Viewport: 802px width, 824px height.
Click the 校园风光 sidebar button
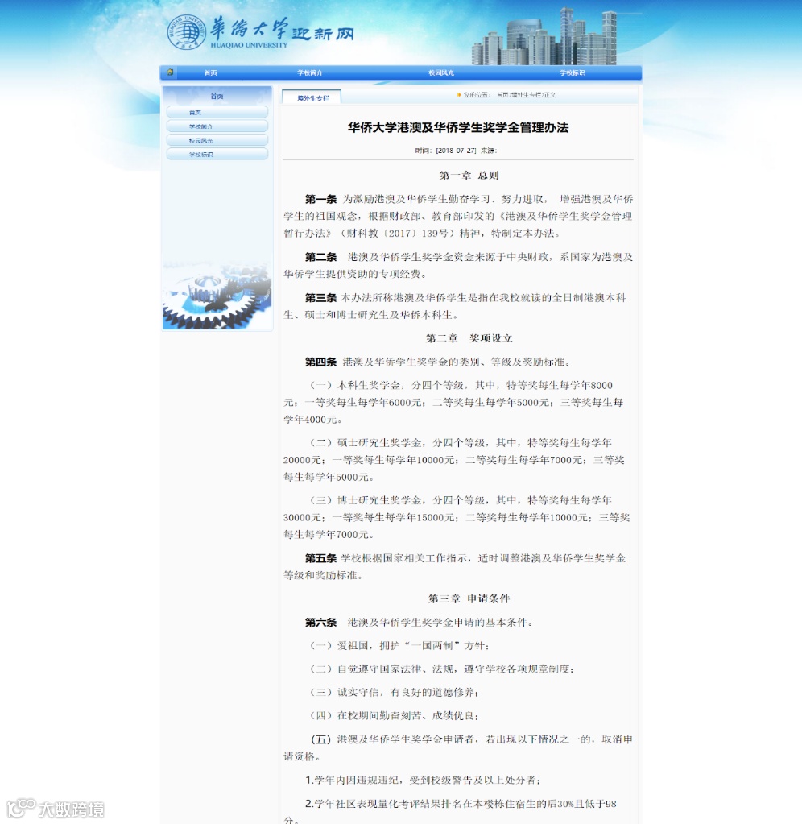pos(217,141)
